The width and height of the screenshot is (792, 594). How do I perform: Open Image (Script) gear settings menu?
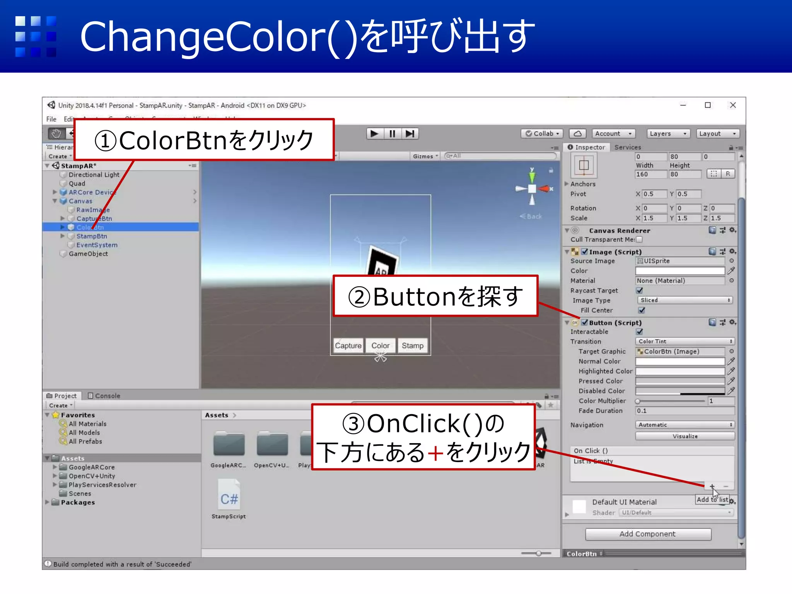pos(732,252)
